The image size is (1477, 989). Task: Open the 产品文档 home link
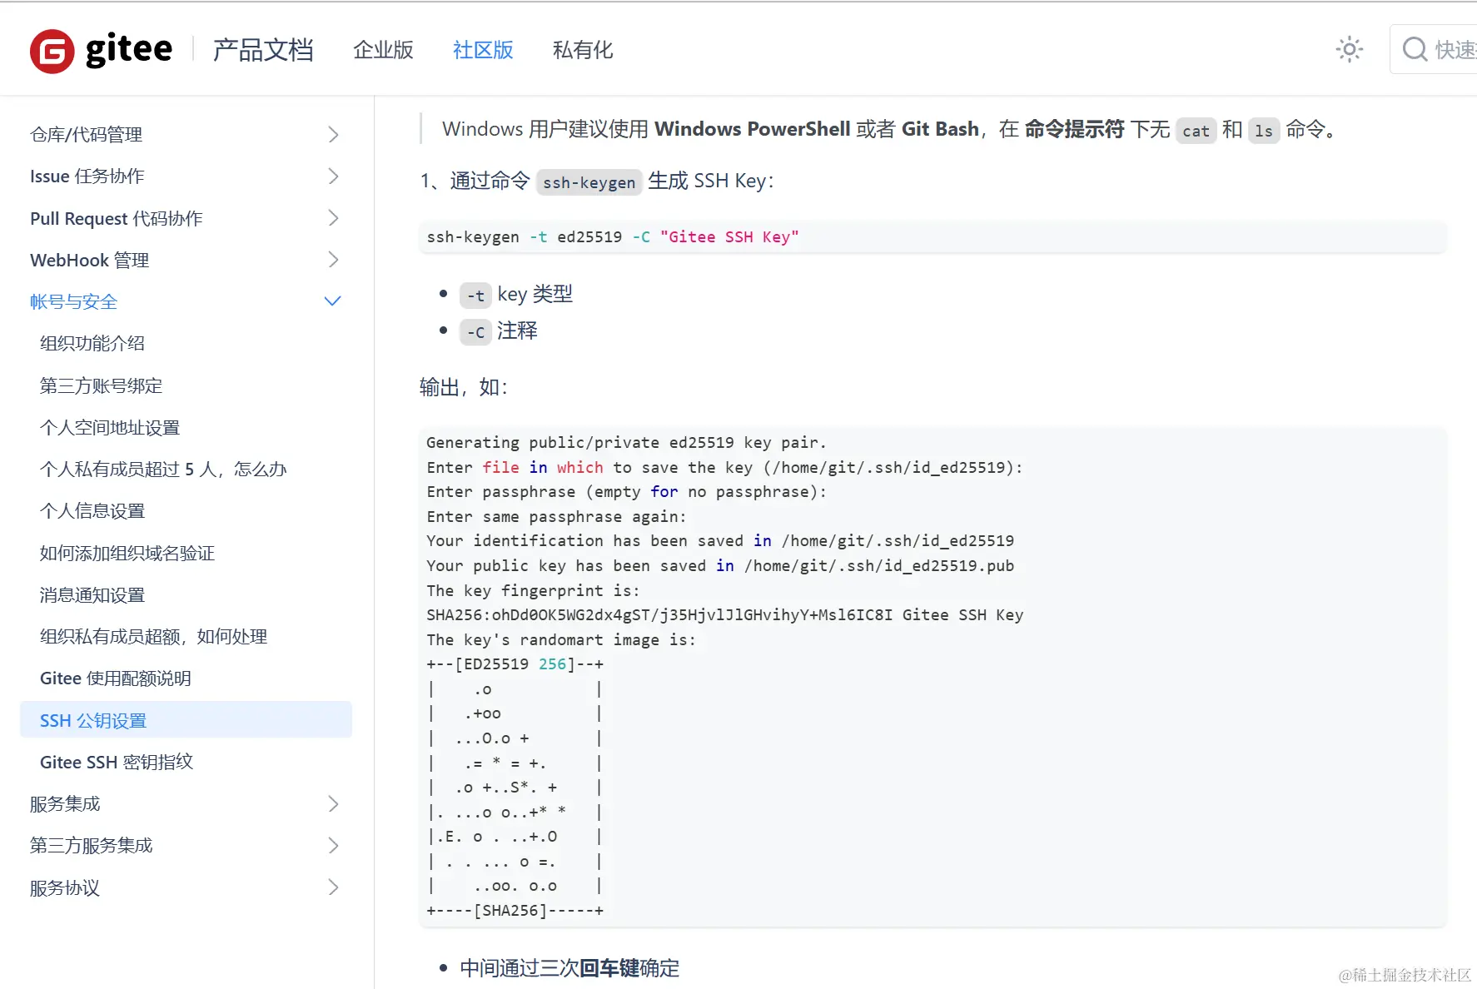pyautogui.click(x=263, y=50)
